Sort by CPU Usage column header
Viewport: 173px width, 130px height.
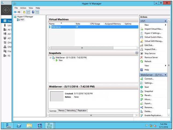96,24
